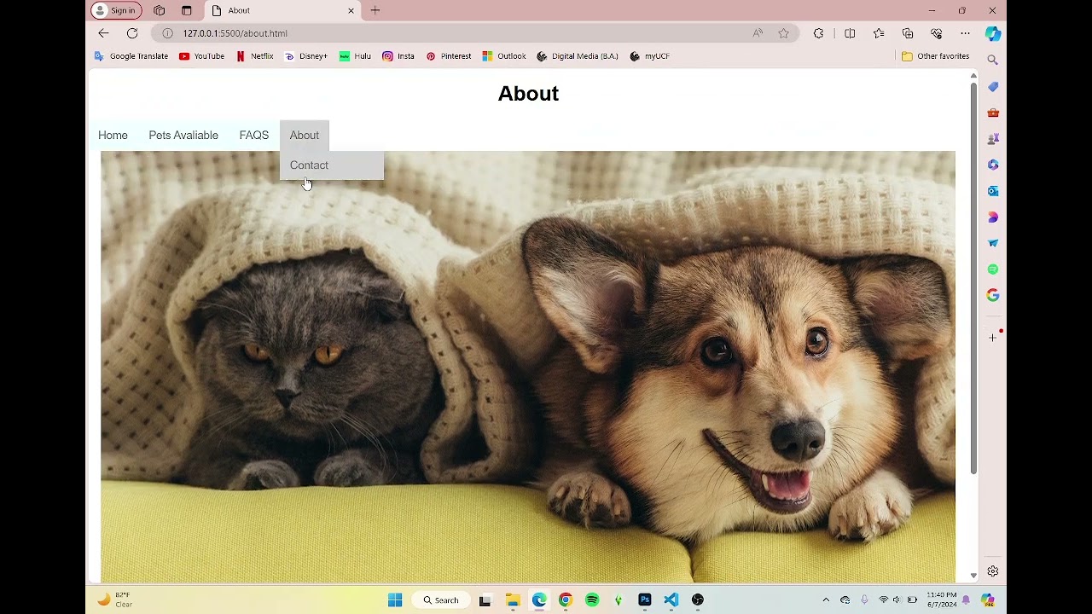Click the About navigation item
Screen dimensions: 1092x614
pyautogui.click(x=304, y=136)
